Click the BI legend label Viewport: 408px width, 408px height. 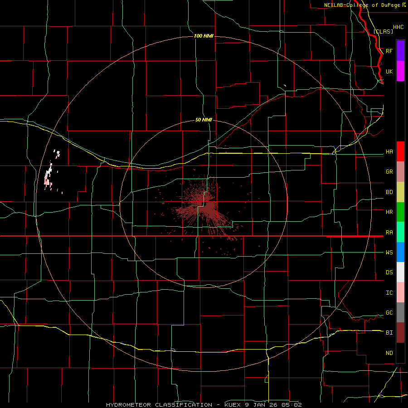tap(389, 333)
